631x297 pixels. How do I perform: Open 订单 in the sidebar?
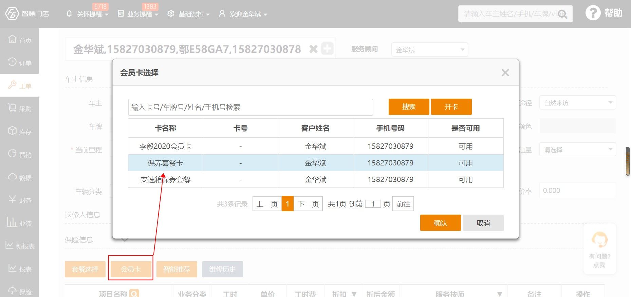pos(19,62)
